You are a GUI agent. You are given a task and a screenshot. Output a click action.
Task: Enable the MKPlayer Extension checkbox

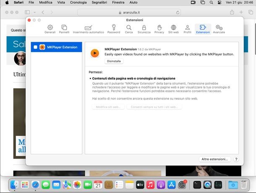click(35, 47)
